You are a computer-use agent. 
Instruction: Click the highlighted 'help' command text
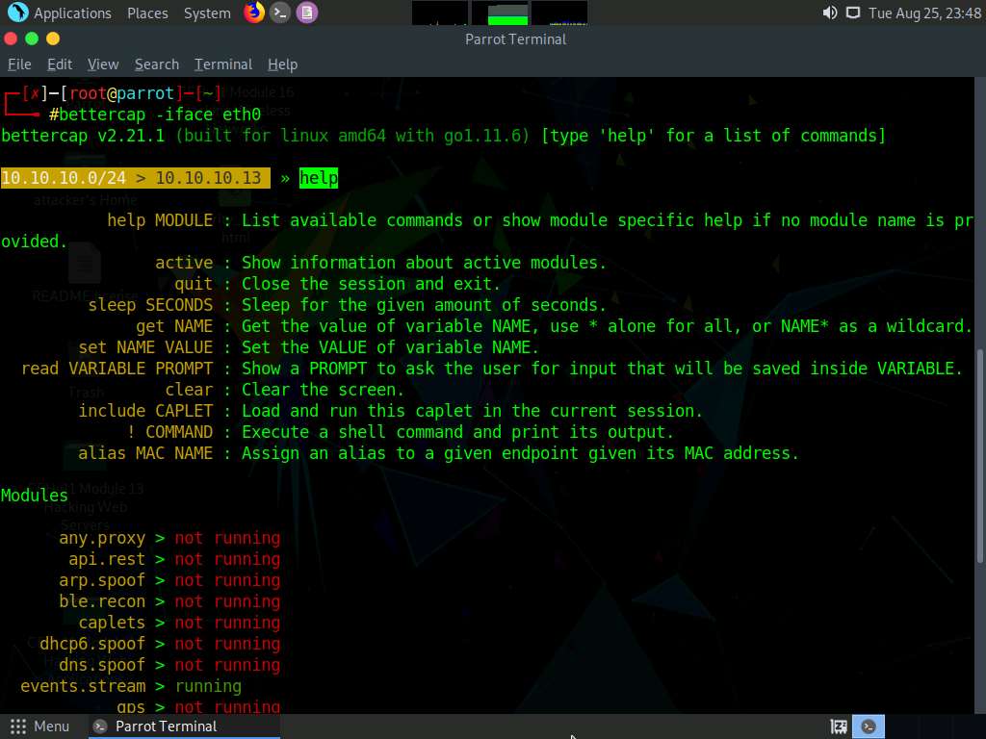click(x=319, y=178)
